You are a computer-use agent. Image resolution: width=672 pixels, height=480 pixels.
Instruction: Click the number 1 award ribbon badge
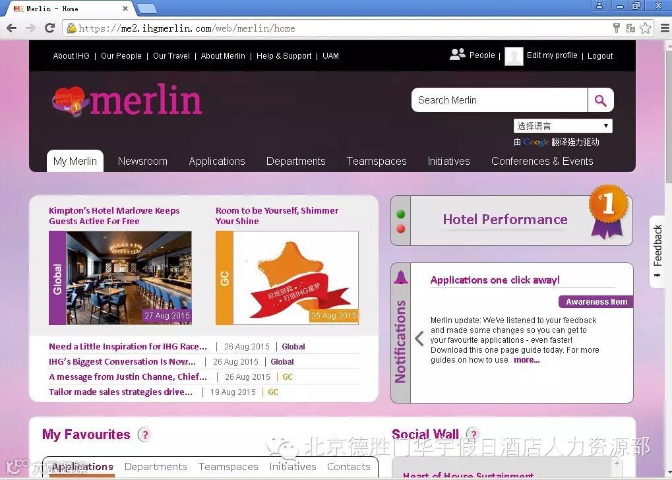pyautogui.click(x=608, y=211)
